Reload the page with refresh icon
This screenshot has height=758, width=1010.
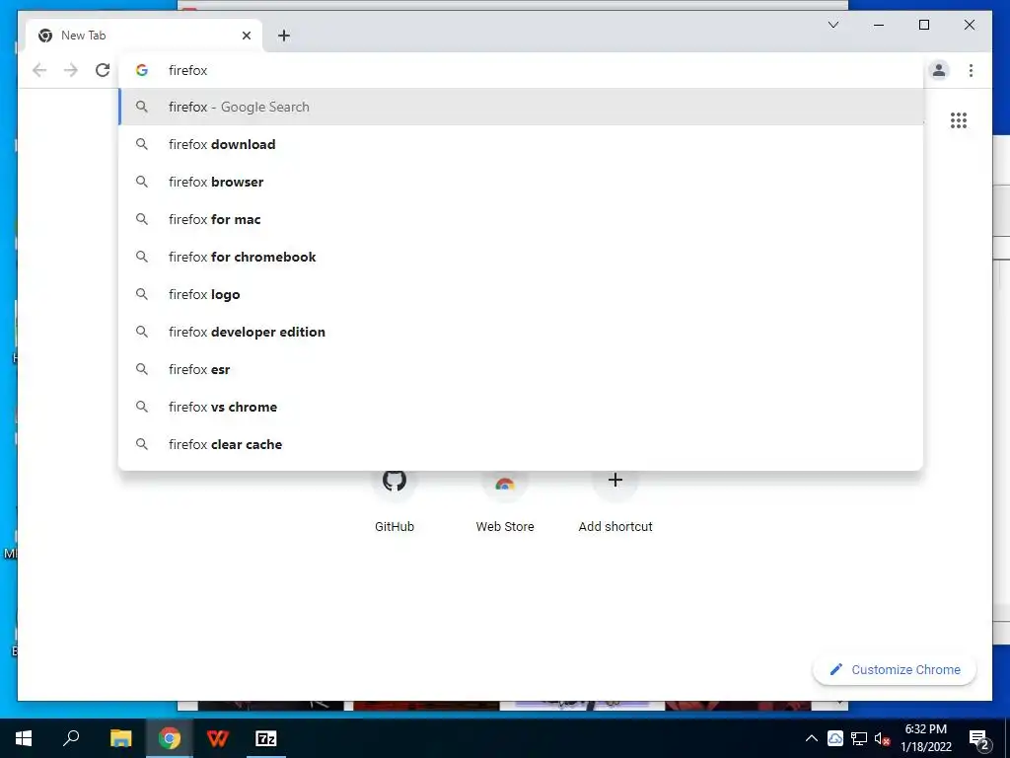pyautogui.click(x=103, y=70)
